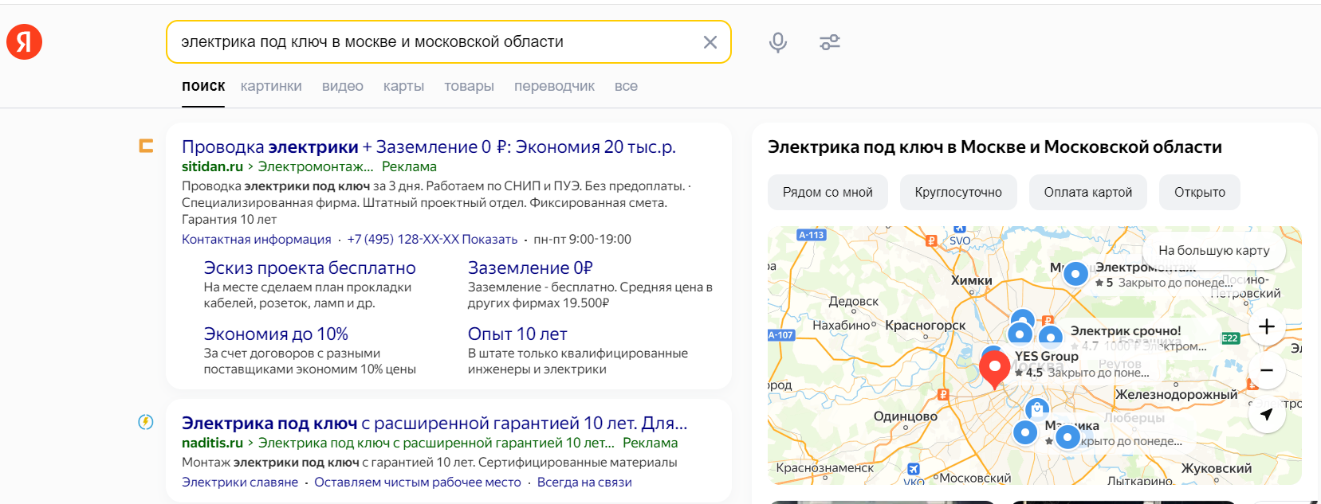Click the Yandex logo icon
Screen dimensions: 1321x504
(x=24, y=42)
